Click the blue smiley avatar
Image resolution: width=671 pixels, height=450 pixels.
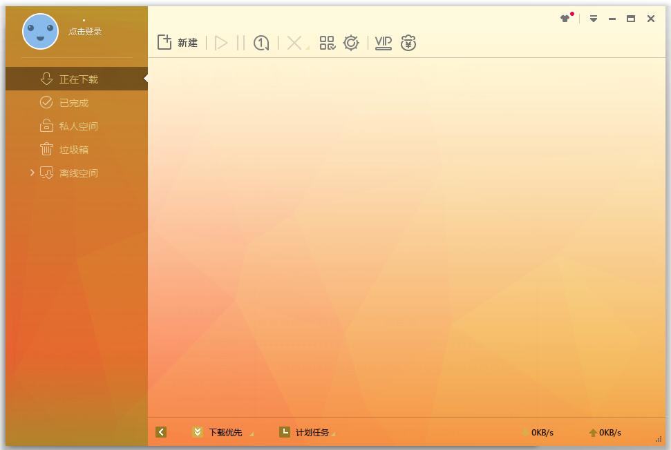click(40, 31)
